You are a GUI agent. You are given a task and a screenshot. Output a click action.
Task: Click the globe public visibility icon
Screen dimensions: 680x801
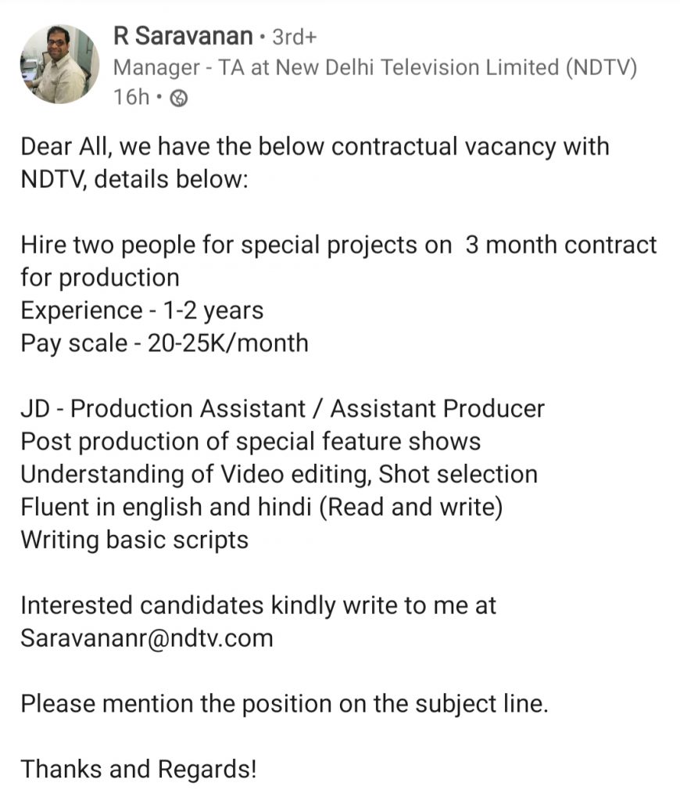coord(179,98)
